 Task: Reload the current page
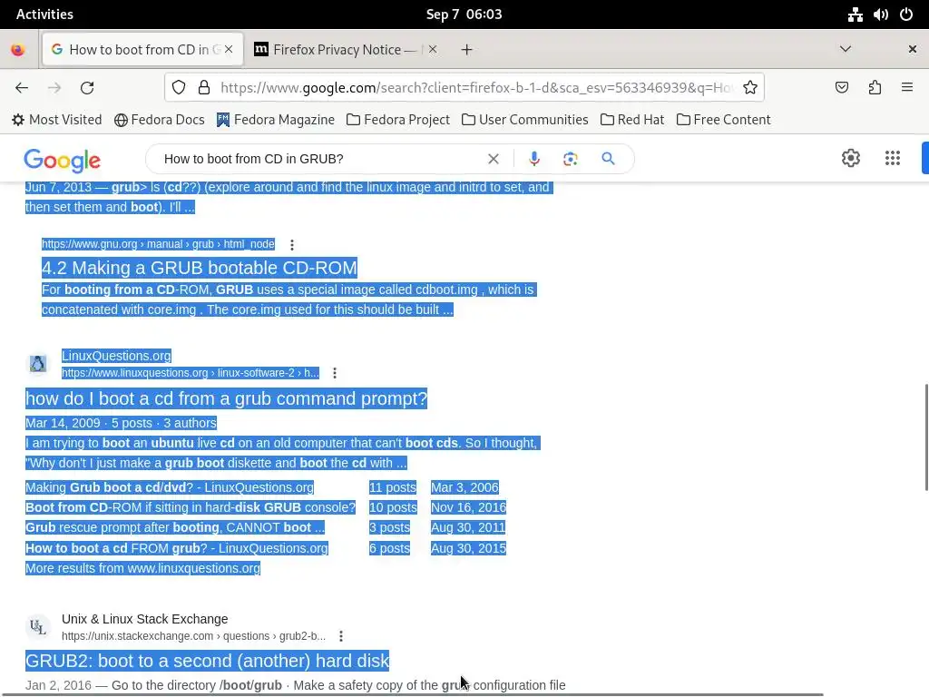(87, 88)
